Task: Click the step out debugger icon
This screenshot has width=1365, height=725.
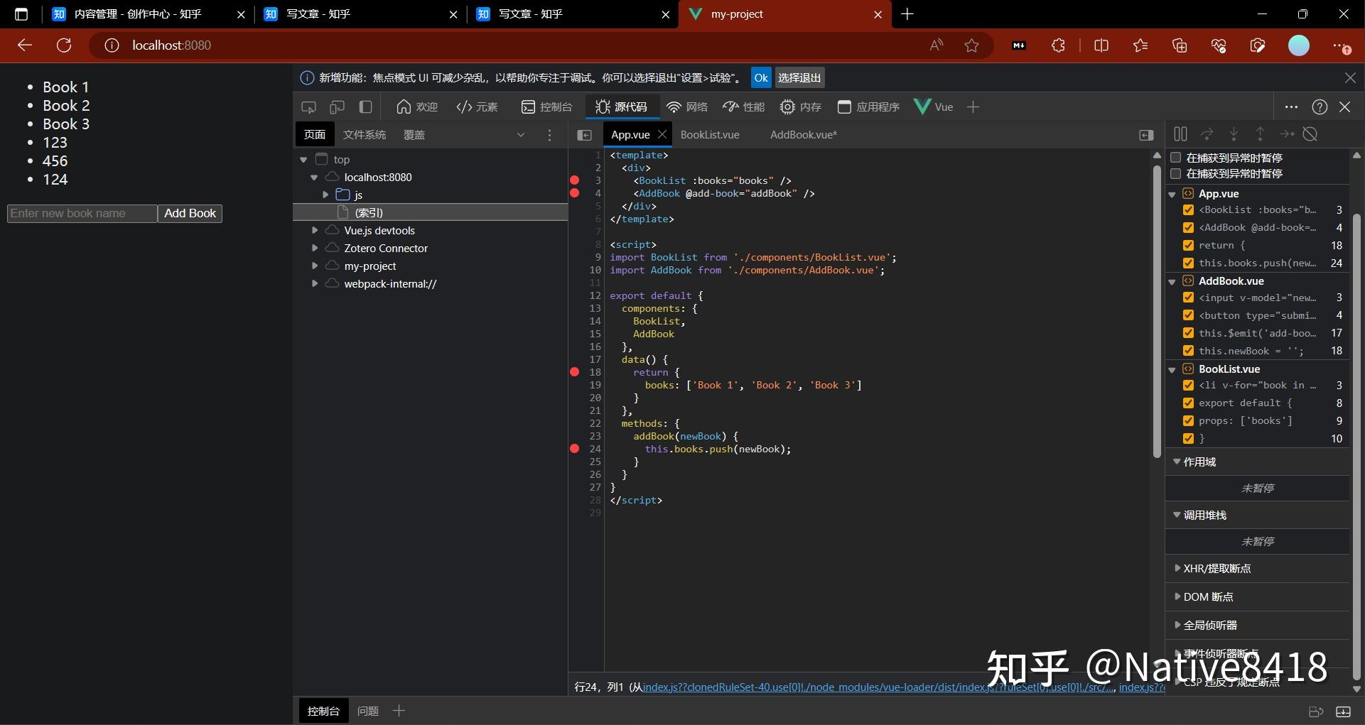Action: 1259,133
